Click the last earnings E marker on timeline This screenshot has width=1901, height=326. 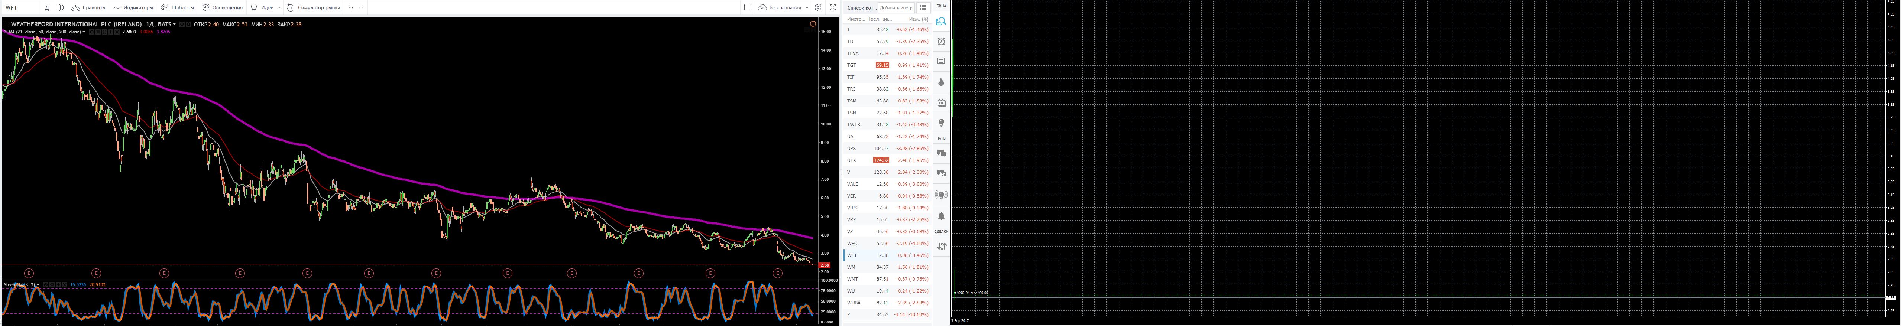coord(777,273)
